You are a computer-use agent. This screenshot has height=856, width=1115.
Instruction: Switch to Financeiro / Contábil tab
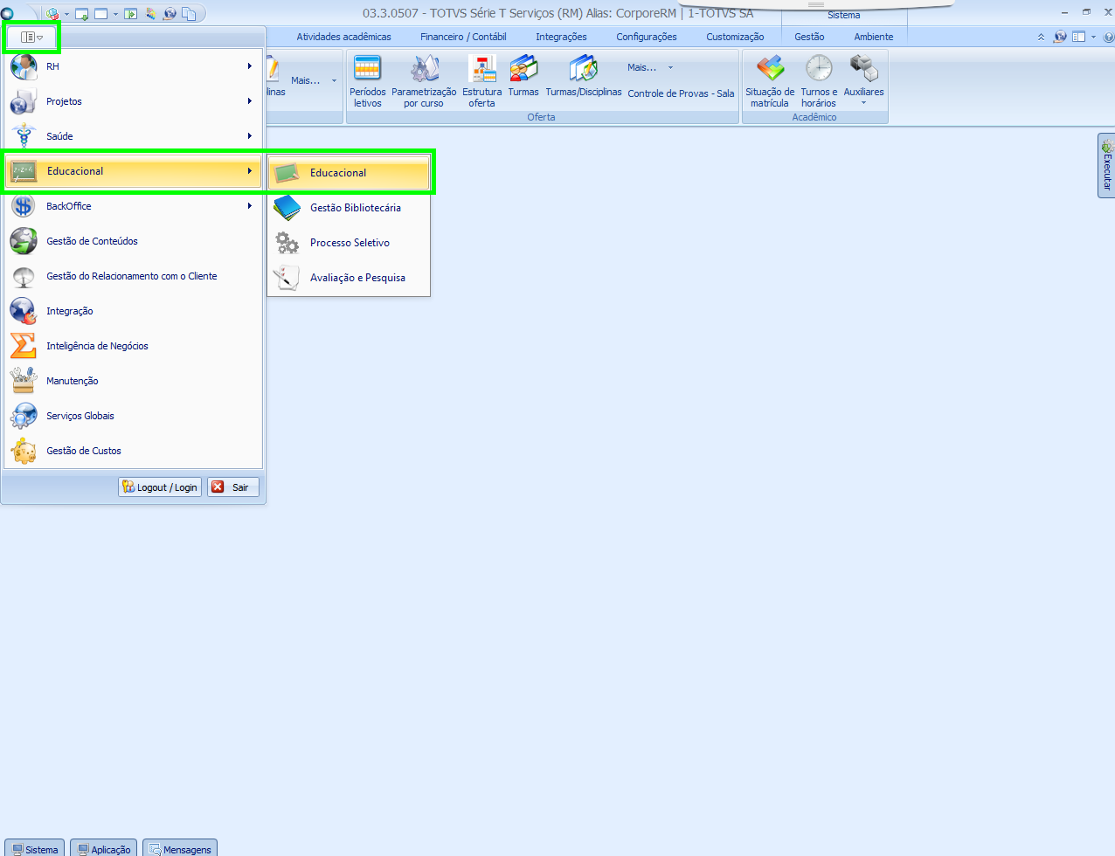click(x=463, y=37)
